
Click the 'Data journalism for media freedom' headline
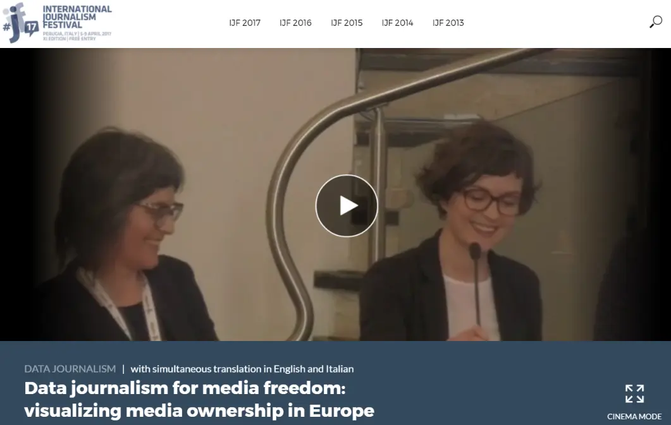(x=185, y=388)
